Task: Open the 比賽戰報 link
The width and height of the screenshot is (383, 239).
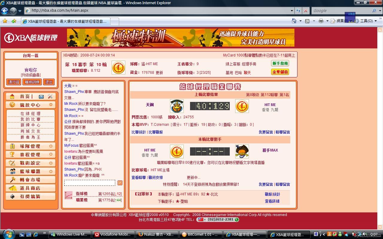Action: 156,132
